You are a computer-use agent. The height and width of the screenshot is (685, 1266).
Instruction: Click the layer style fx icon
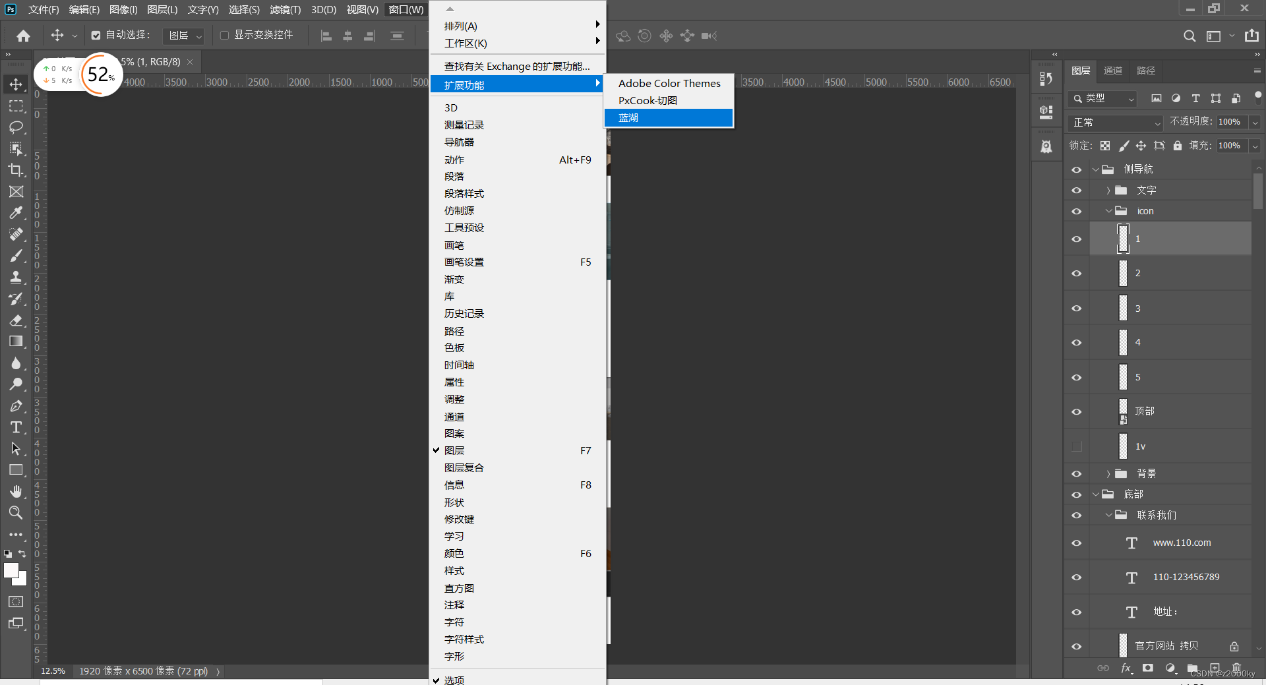(1126, 668)
